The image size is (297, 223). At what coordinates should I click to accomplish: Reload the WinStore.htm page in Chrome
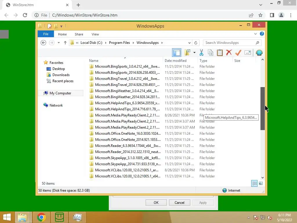pos(25,15)
